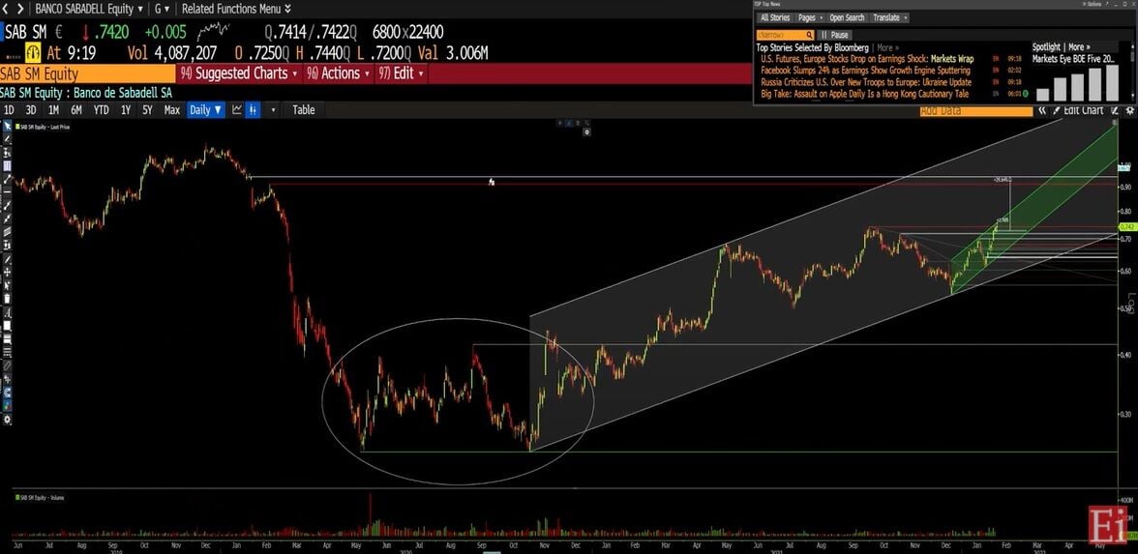Select the 6M period
The image size is (1138, 554).
coord(76,110)
